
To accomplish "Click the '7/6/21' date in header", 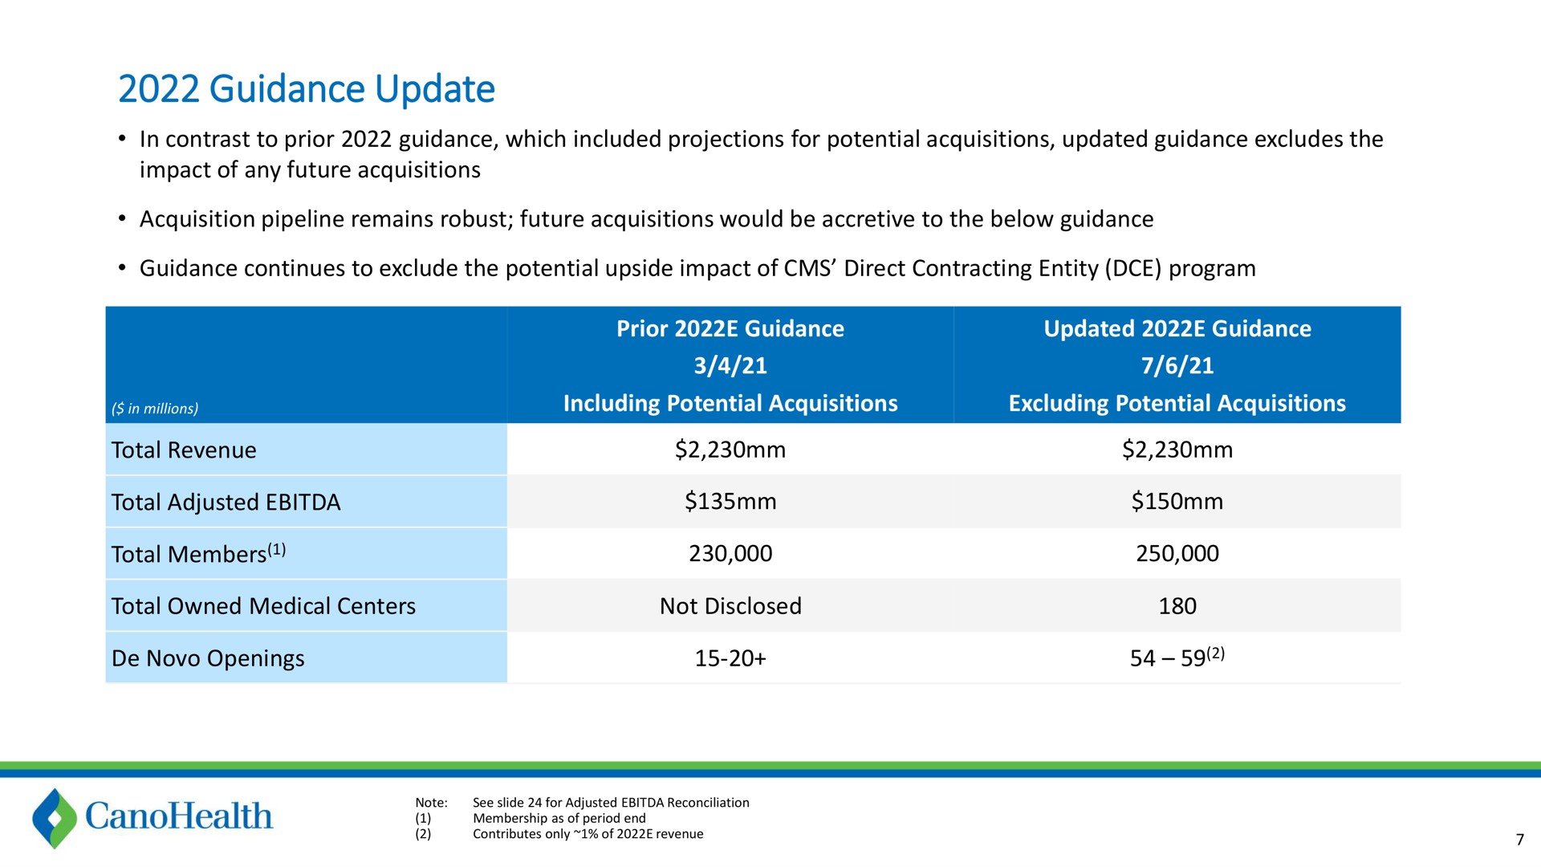I will point(1177,366).
